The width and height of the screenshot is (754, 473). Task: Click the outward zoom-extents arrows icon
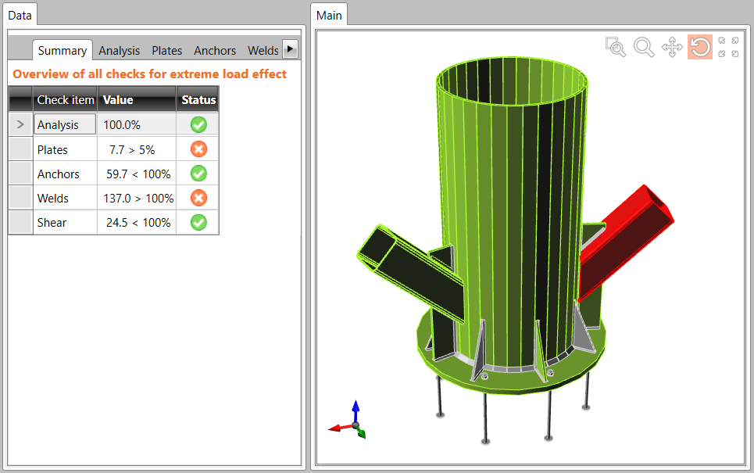click(x=730, y=41)
